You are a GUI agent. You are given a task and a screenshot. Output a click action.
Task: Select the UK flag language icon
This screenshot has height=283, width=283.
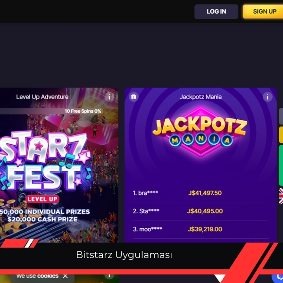pos(281,196)
